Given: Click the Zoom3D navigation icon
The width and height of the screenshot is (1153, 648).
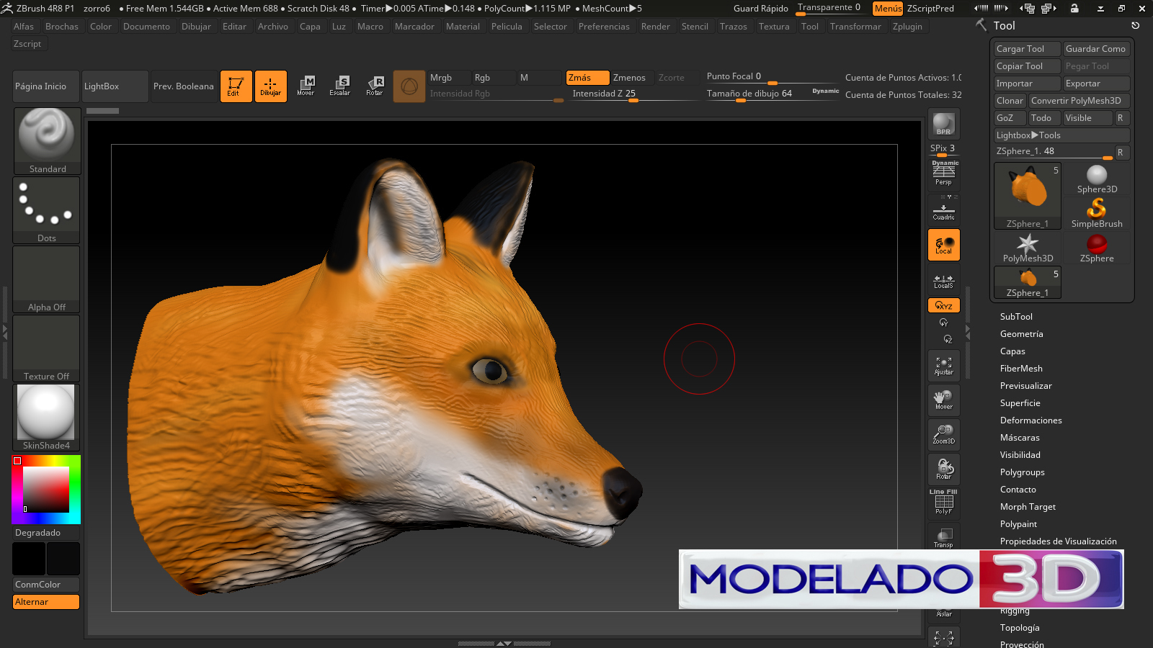Looking at the screenshot, I should [943, 434].
